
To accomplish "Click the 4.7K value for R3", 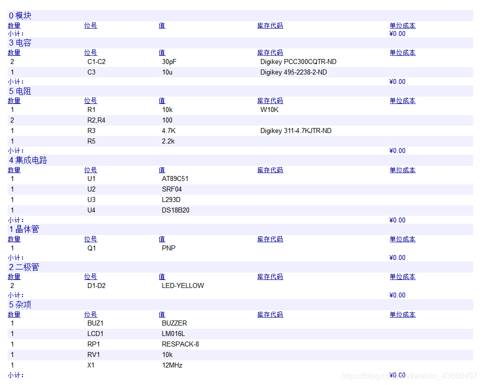I will (x=169, y=130).
